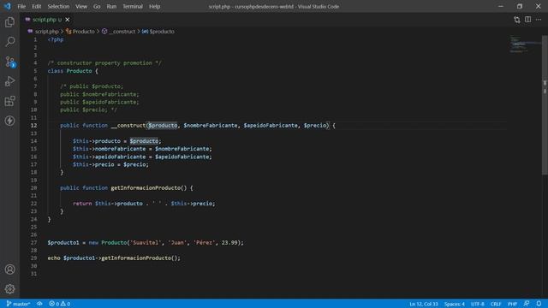
Task: Click line number 12 in the gutter
Action: tap(34, 126)
